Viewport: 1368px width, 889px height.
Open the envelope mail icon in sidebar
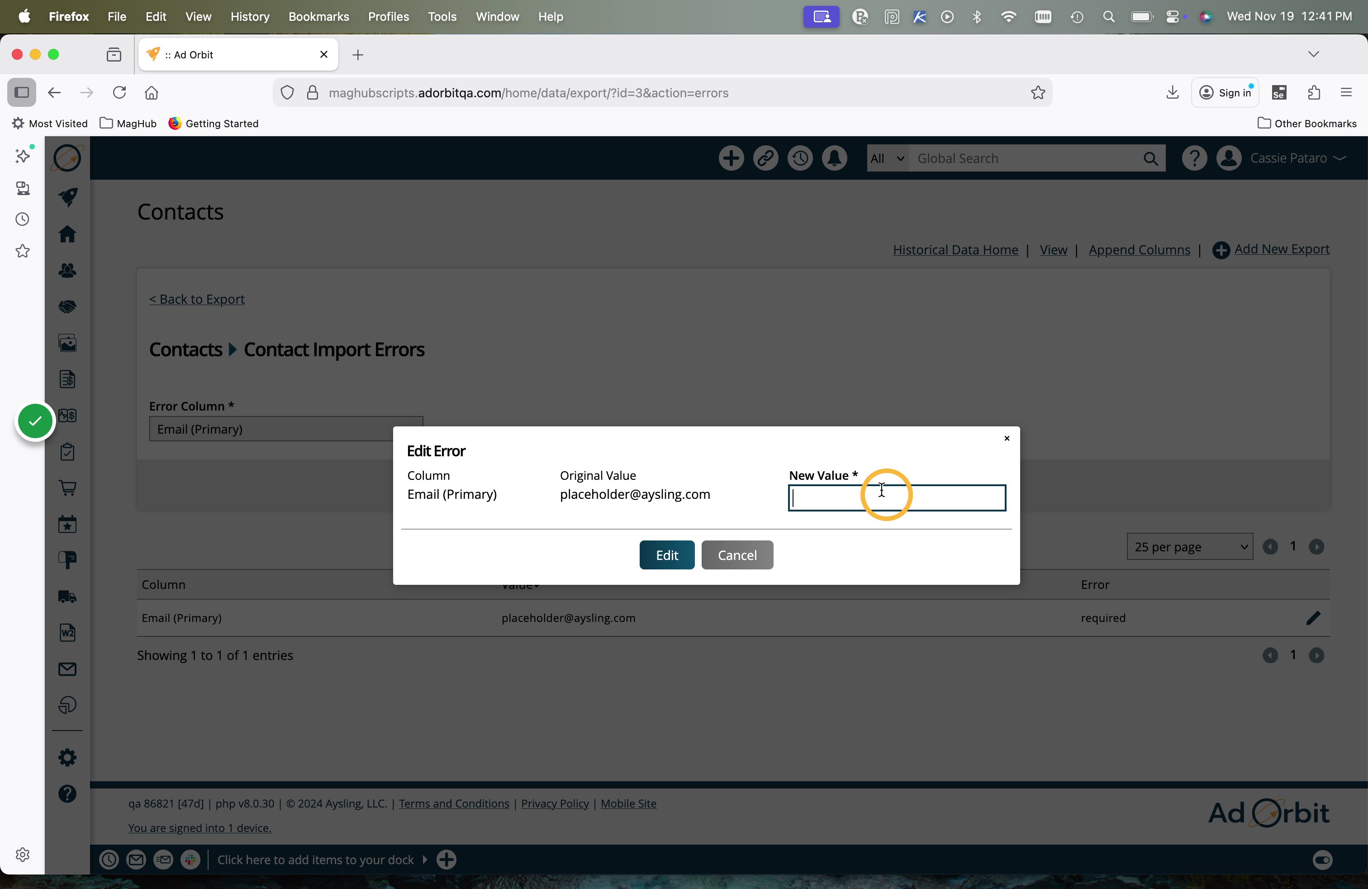(68, 669)
